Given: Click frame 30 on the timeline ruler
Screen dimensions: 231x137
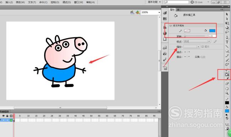Looking at the screenshot, I should click(60, 116).
